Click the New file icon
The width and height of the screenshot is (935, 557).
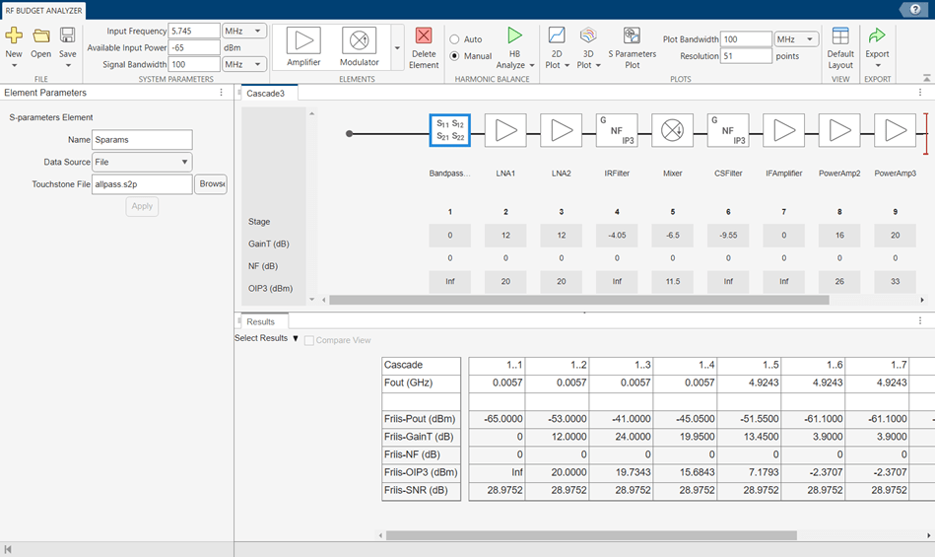coord(14,36)
